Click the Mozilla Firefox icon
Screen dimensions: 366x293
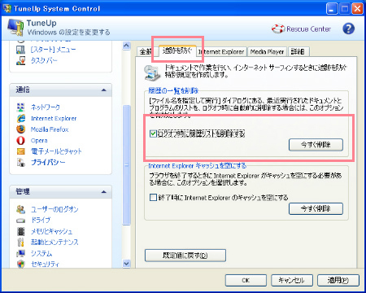click(21, 129)
